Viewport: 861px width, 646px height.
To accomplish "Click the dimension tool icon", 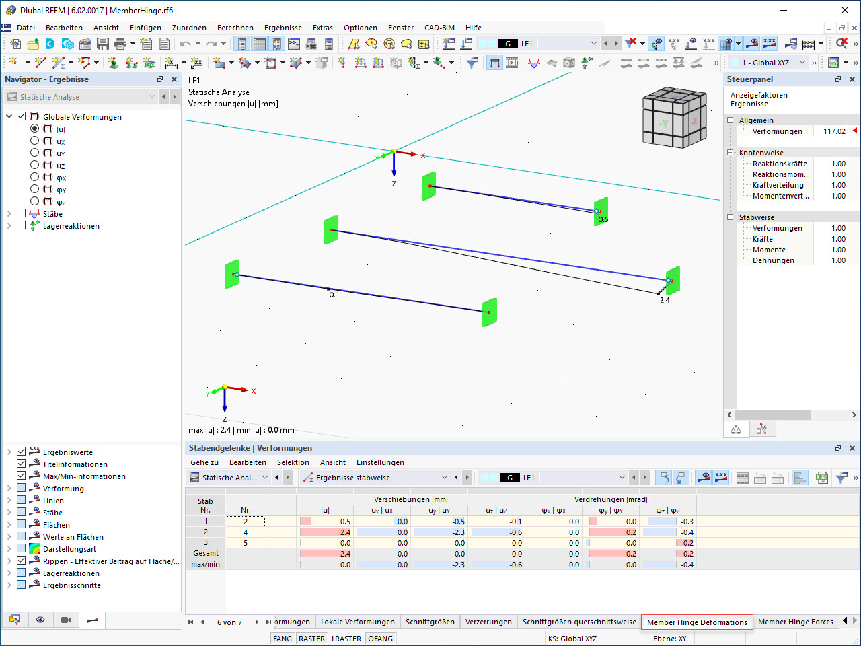I will click(172, 63).
